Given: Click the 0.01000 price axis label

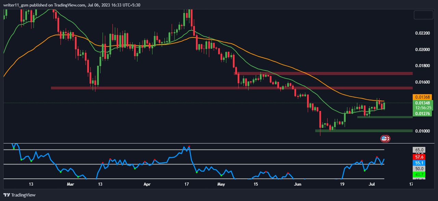Looking at the screenshot, I should (x=422, y=131).
